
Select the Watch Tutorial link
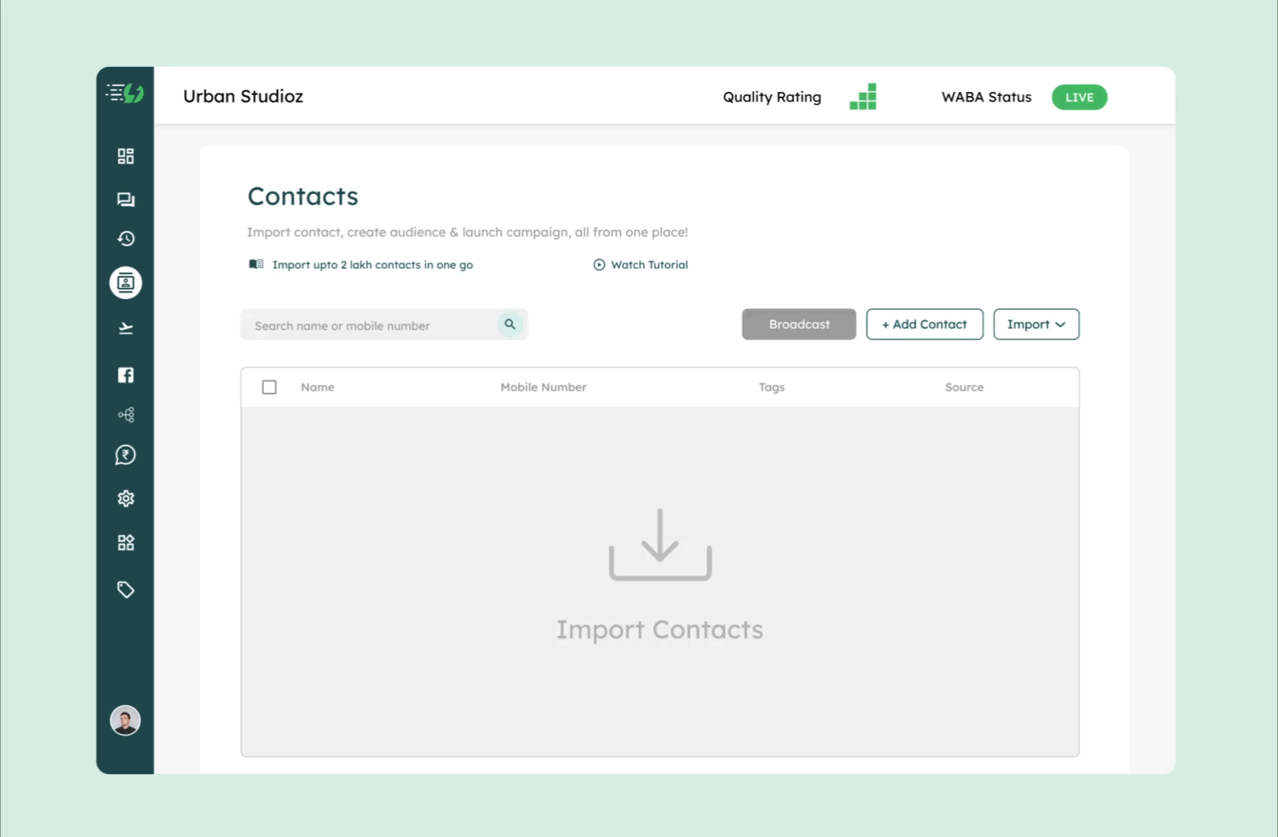(640, 264)
